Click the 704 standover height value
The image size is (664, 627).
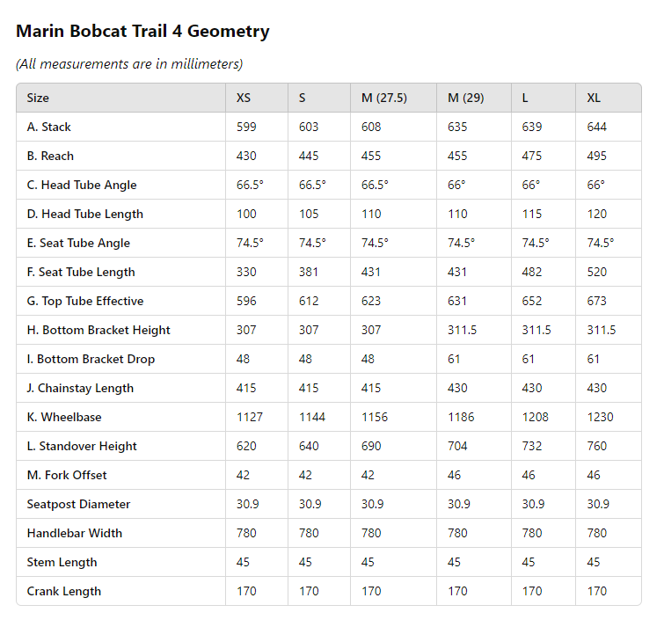point(459,446)
